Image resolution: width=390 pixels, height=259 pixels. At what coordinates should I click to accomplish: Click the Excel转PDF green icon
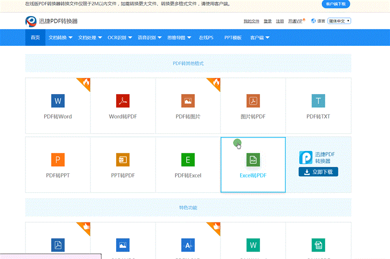click(x=253, y=160)
